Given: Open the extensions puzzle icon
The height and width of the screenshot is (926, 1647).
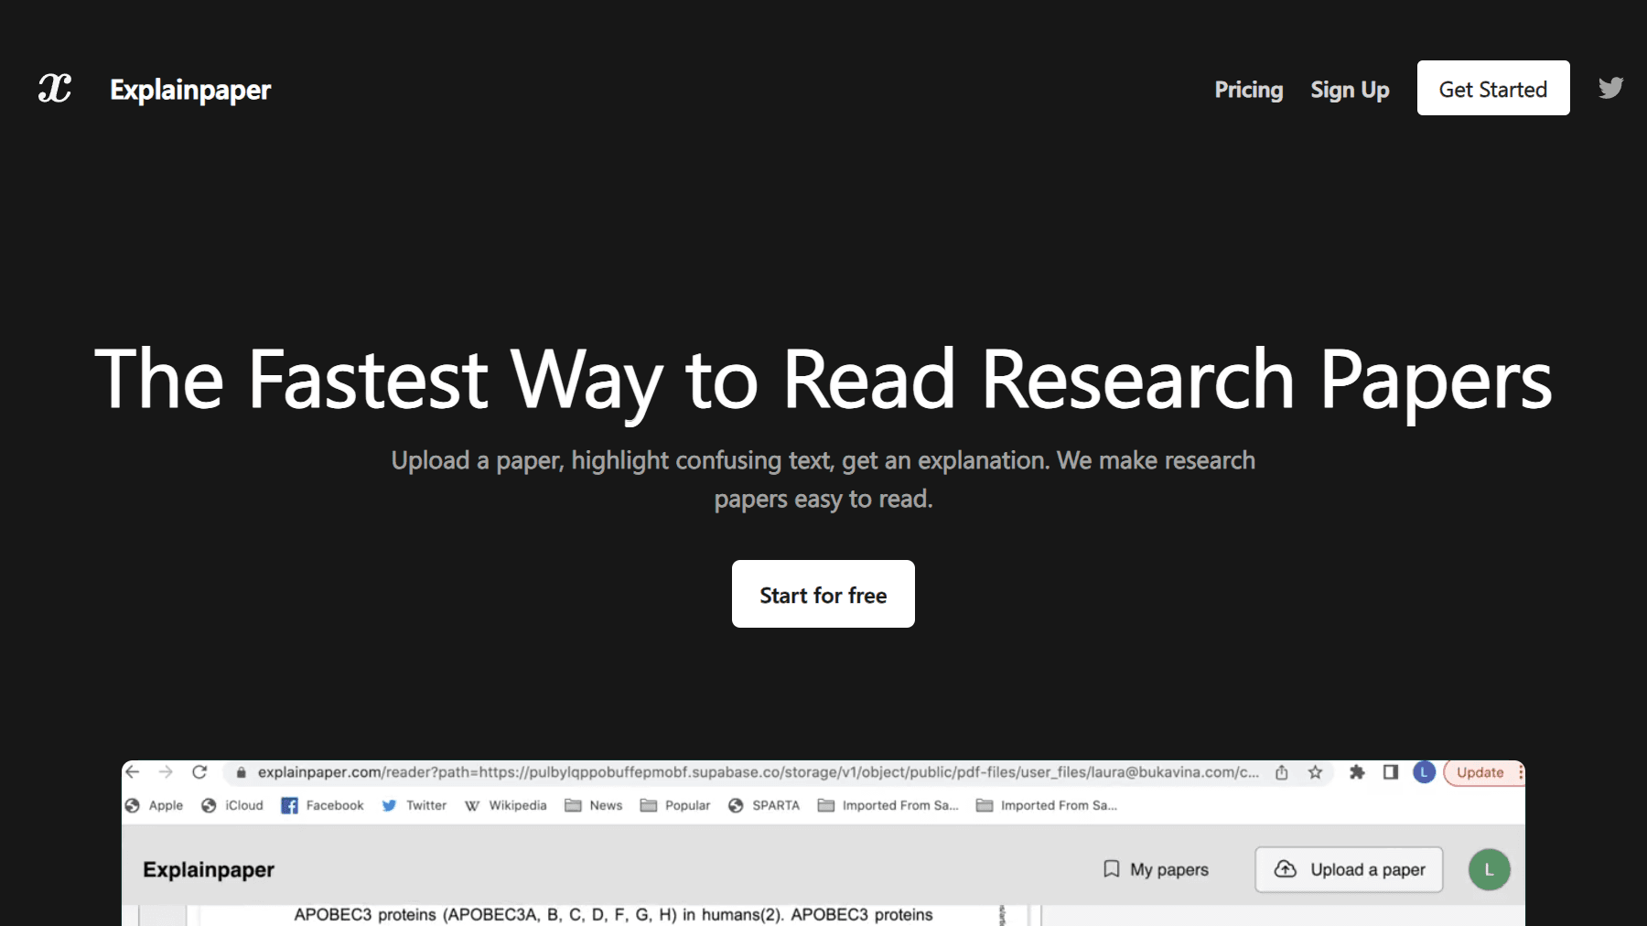Looking at the screenshot, I should 1357,772.
